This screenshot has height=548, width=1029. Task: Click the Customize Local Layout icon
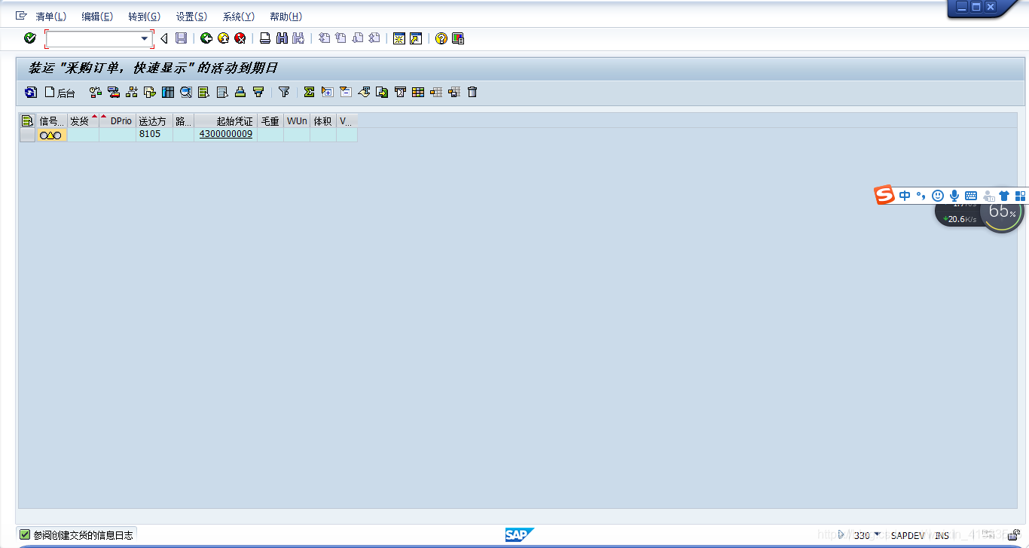458,38
